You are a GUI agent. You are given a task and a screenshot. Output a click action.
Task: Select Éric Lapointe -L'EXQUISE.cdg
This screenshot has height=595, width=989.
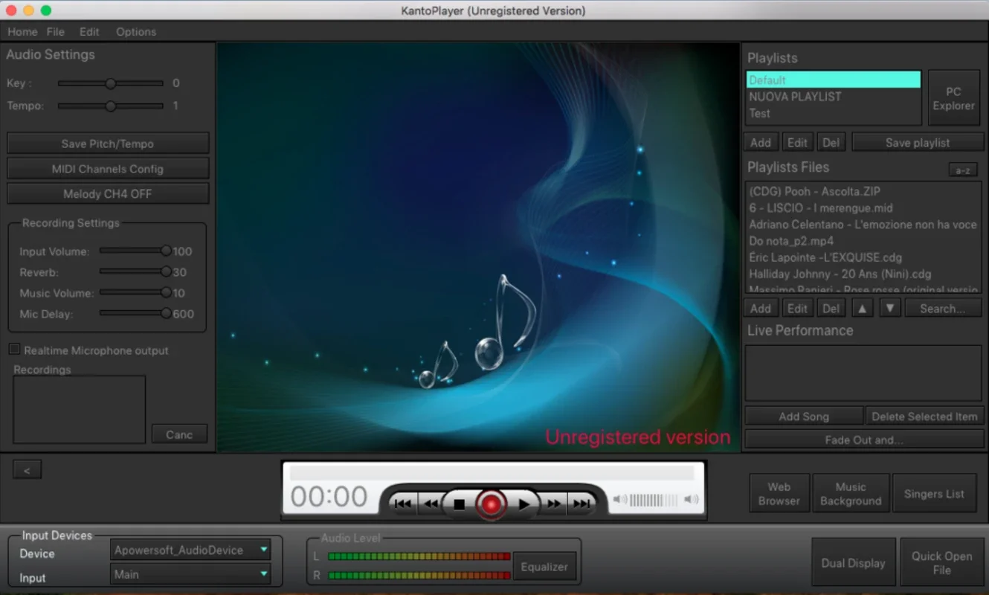click(863, 257)
